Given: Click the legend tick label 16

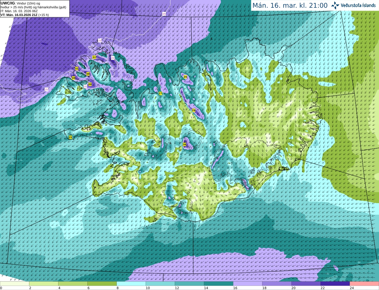Looking at the screenshot, I should coord(235,288).
